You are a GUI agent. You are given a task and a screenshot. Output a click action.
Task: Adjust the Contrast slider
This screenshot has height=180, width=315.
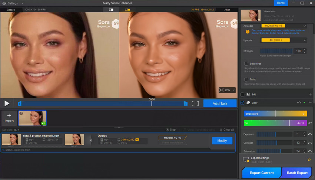pyautogui.click(x=274, y=143)
